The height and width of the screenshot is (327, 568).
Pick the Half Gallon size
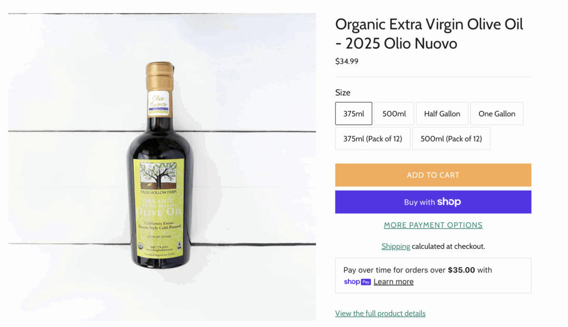coord(442,114)
